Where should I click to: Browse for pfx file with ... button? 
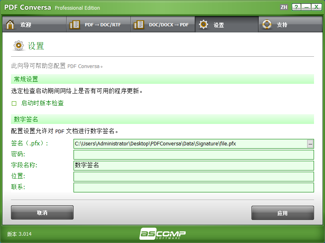310,144
